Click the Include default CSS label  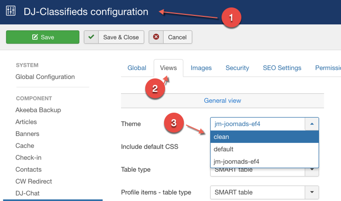tap(150, 146)
